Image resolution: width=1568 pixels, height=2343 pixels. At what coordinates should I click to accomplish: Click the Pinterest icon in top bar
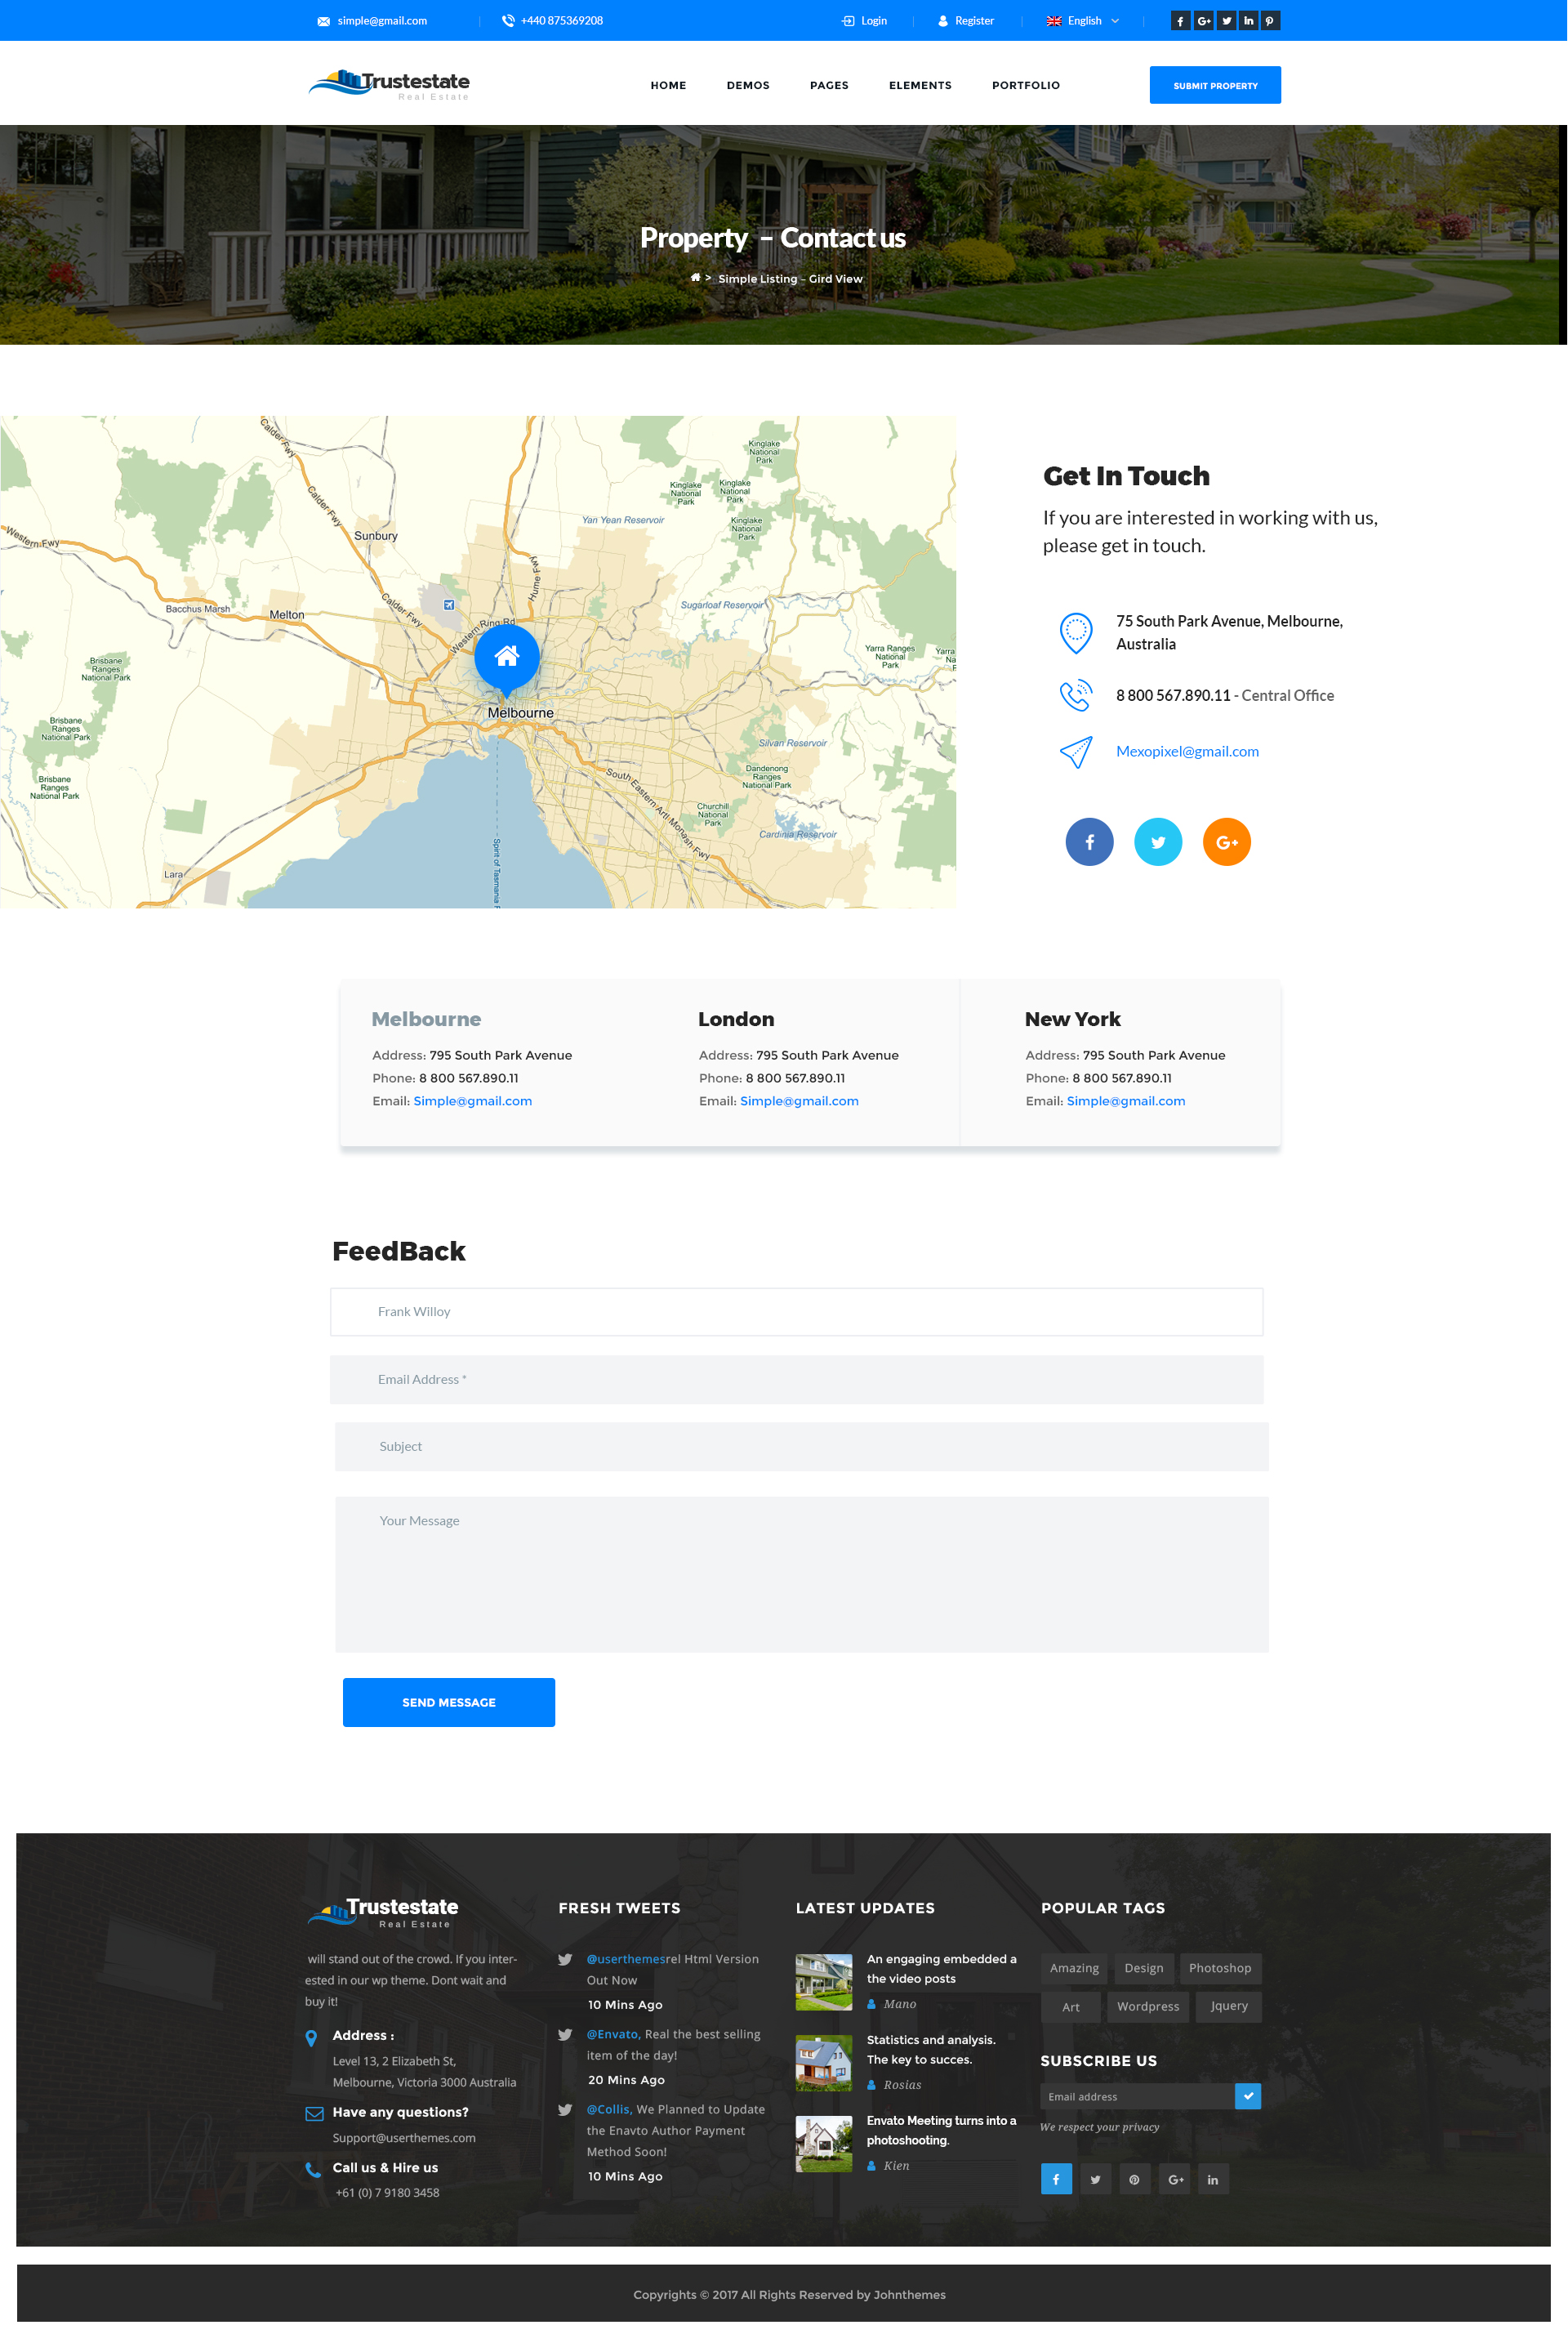[1270, 21]
